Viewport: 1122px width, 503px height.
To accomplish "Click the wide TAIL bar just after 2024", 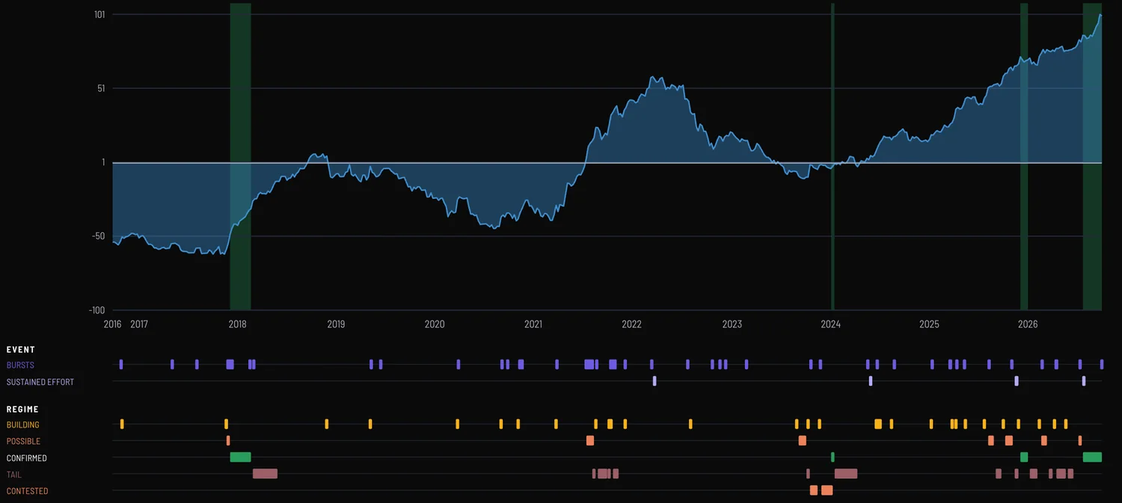I will click(x=846, y=474).
